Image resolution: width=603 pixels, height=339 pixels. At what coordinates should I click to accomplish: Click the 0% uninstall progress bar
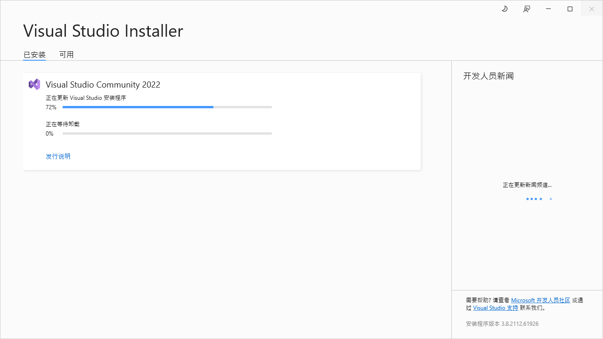click(x=167, y=134)
